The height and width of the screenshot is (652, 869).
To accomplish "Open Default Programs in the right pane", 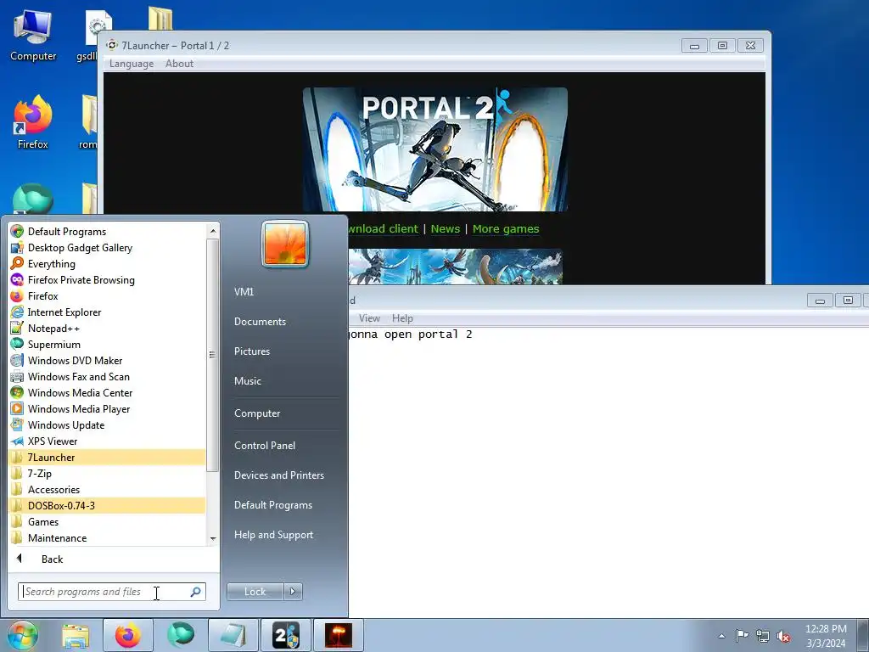I will tap(273, 505).
